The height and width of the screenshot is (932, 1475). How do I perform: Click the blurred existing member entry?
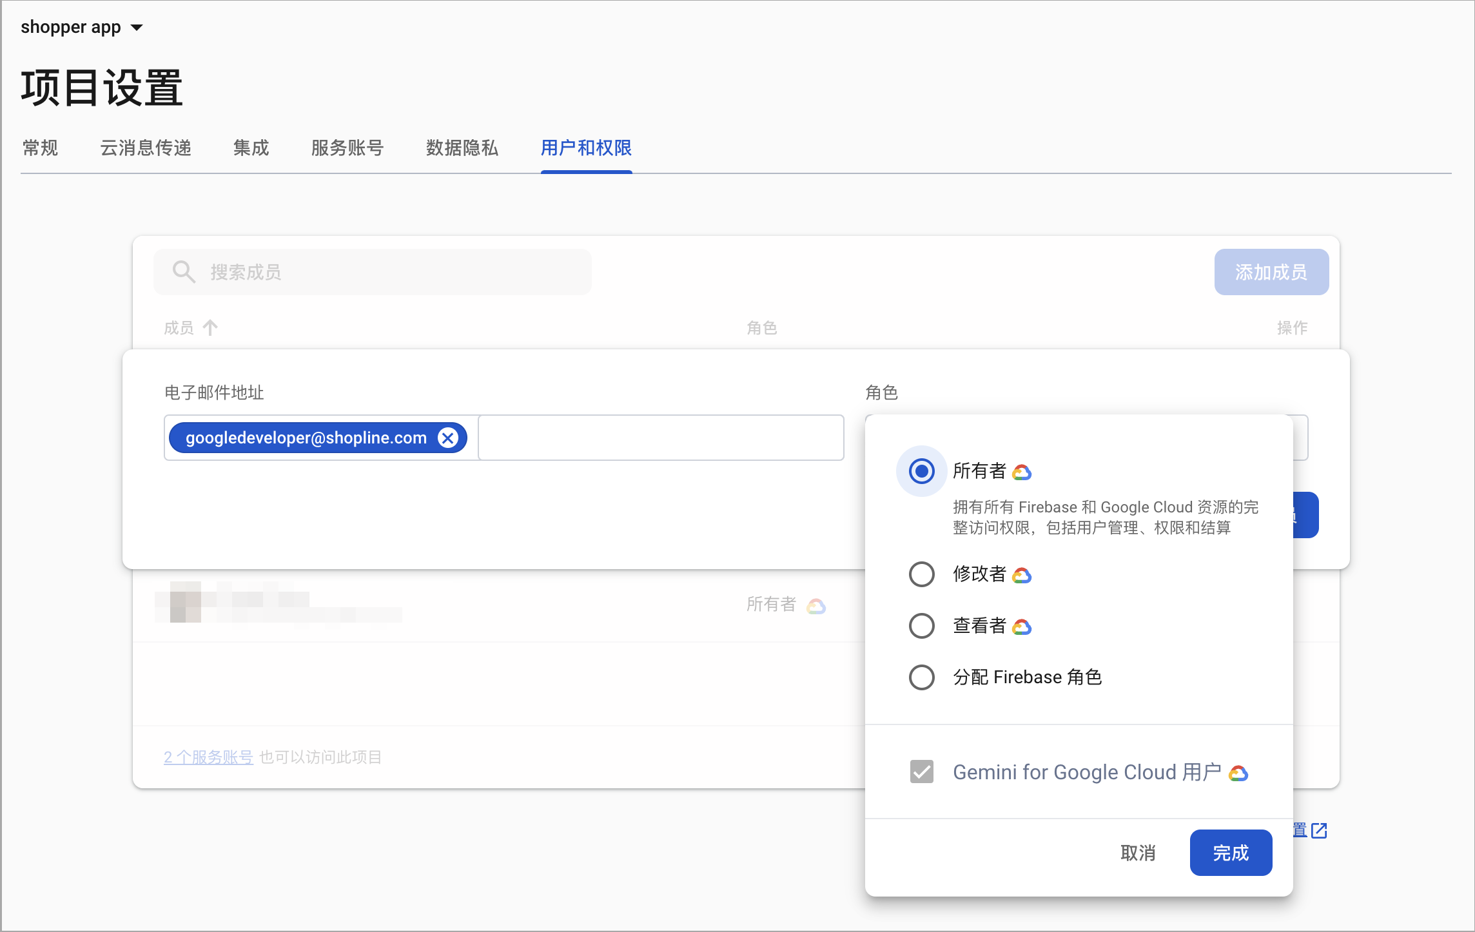[278, 603]
